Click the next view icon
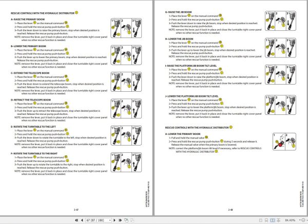 132,220
